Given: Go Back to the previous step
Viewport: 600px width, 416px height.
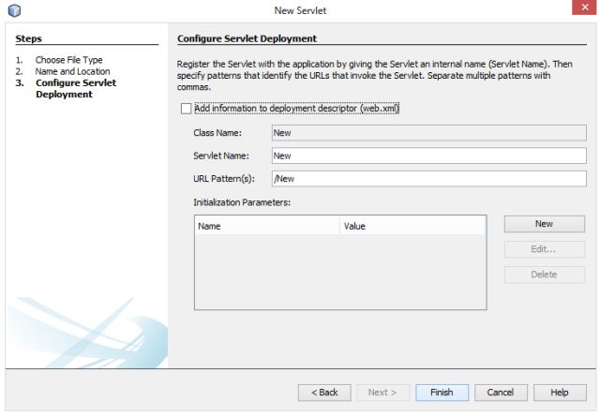Looking at the screenshot, I should [x=323, y=392].
